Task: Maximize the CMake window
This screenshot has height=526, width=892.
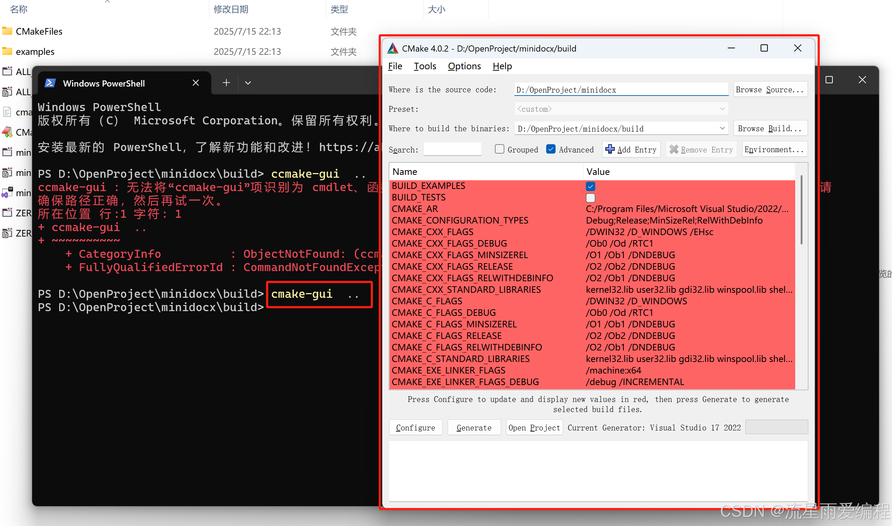Action: (764, 48)
